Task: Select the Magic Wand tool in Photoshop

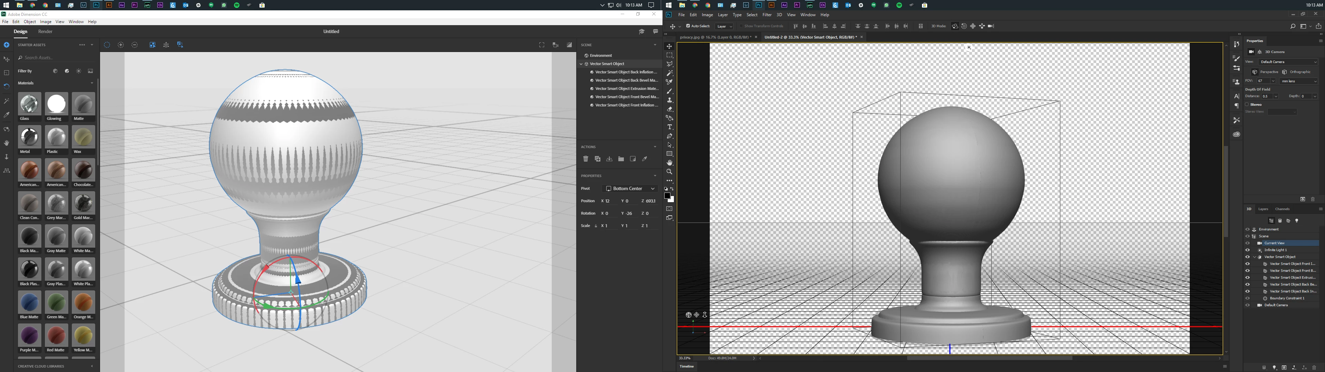Action: point(669,73)
